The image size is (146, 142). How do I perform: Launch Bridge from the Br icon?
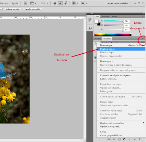click(x=25, y=3)
